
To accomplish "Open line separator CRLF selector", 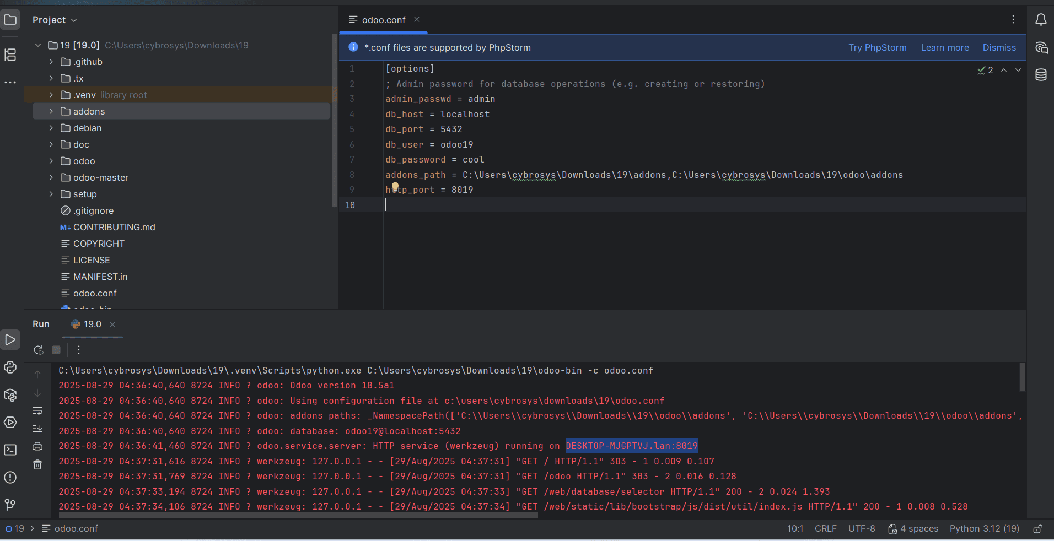I will [x=825, y=528].
